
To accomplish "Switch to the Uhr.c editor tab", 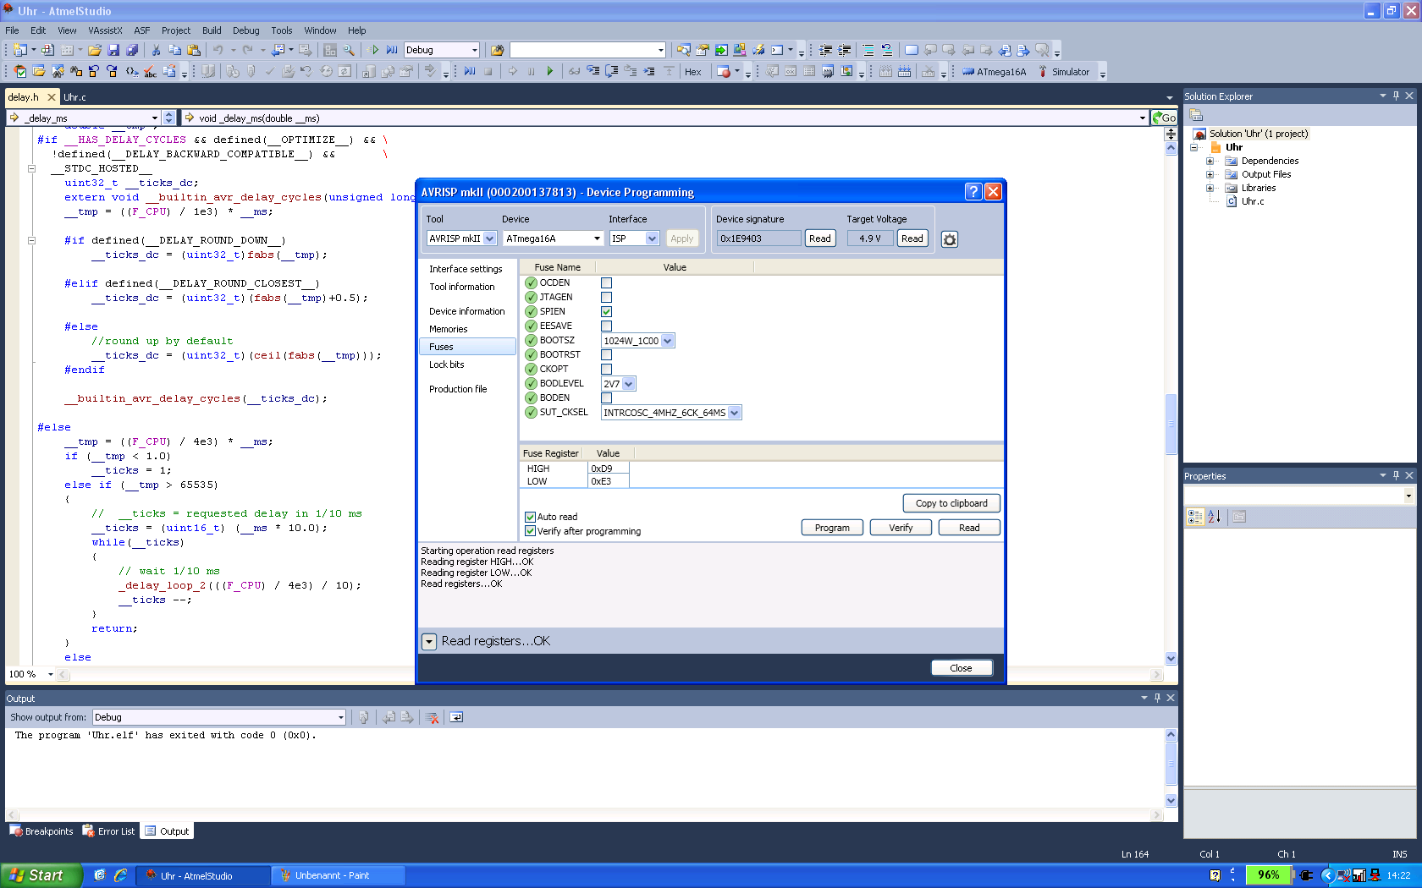I will coord(74,97).
